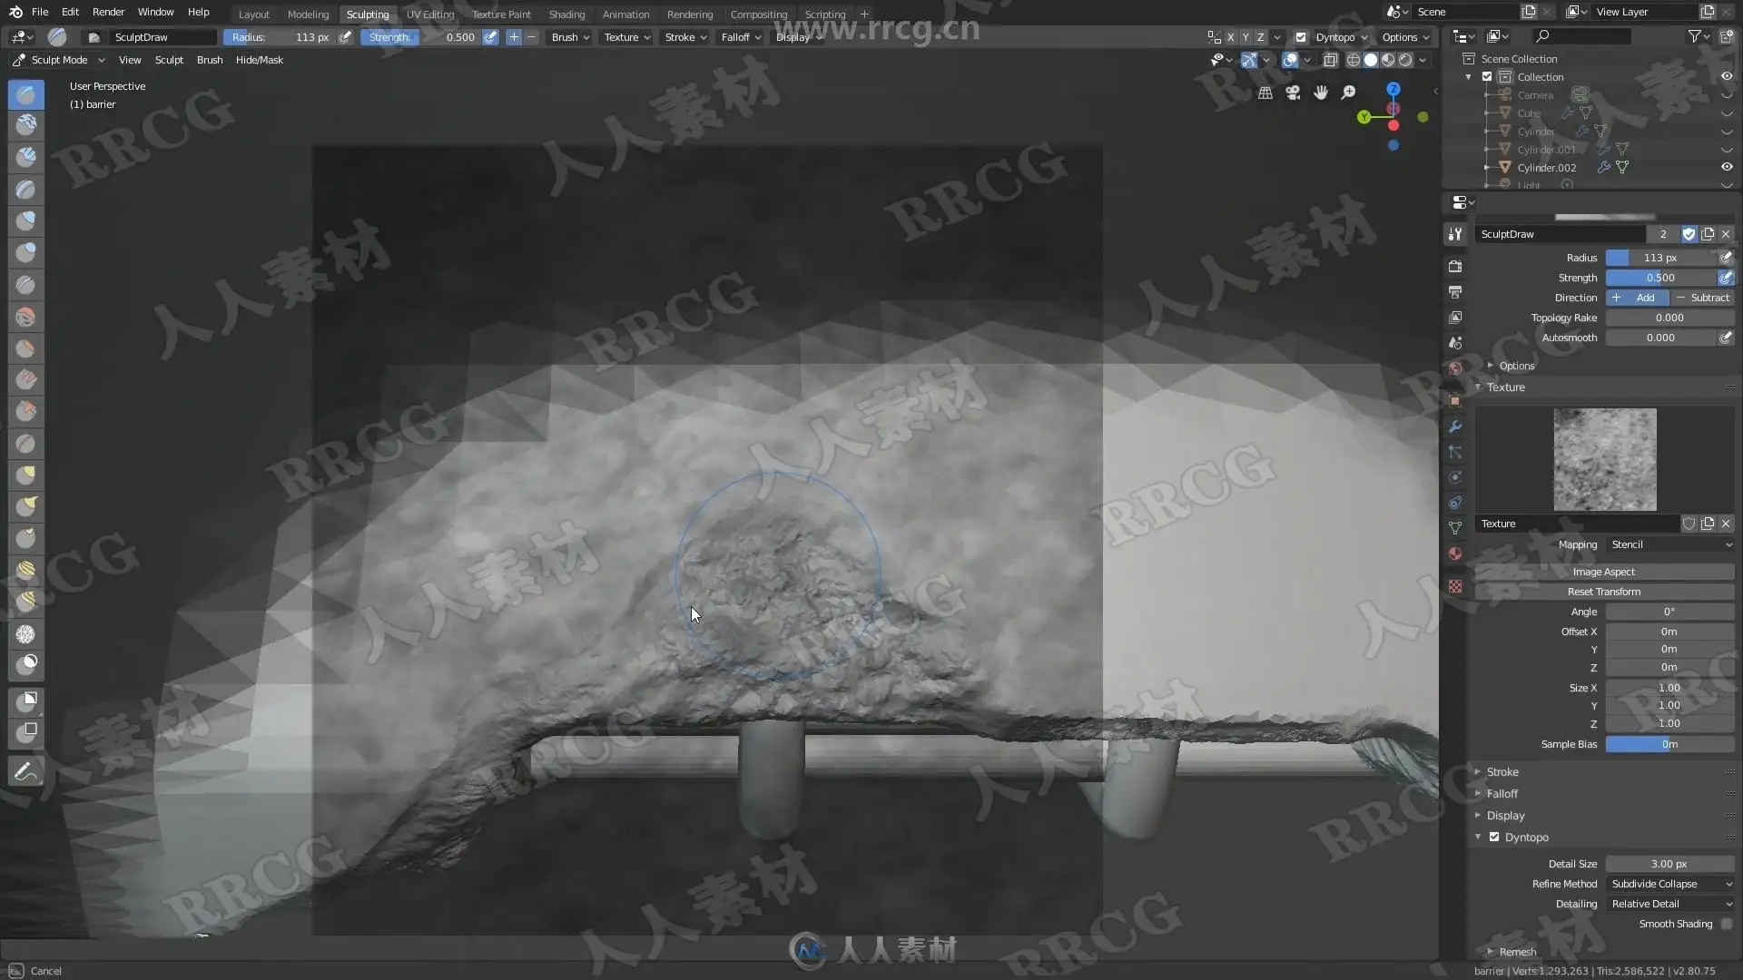Switch to the Texture Paint workspace tab
The height and width of the screenshot is (980, 1743).
[501, 15]
